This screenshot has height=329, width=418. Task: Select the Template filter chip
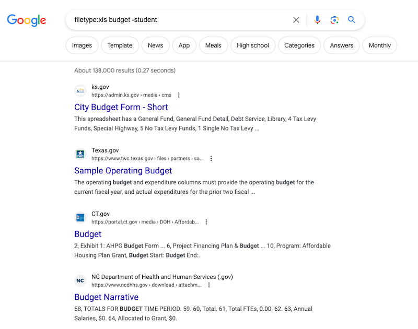pos(120,45)
